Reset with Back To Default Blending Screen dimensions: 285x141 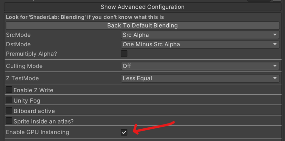click(142, 25)
